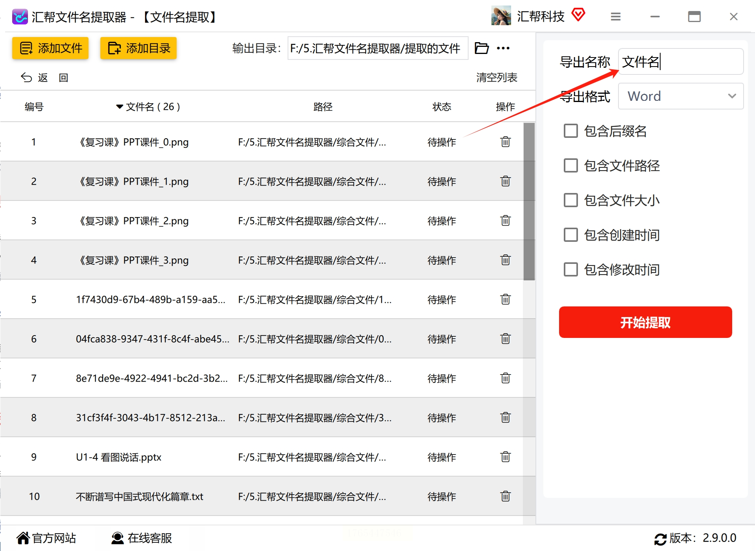The height and width of the screenshot is (551, 755).
Task: Delete row 1 《复习课》PPT课件_0.png
Action: tap(505, 142)
